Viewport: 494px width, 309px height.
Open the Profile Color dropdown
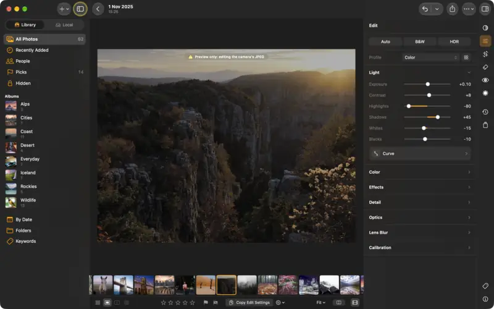430,57
